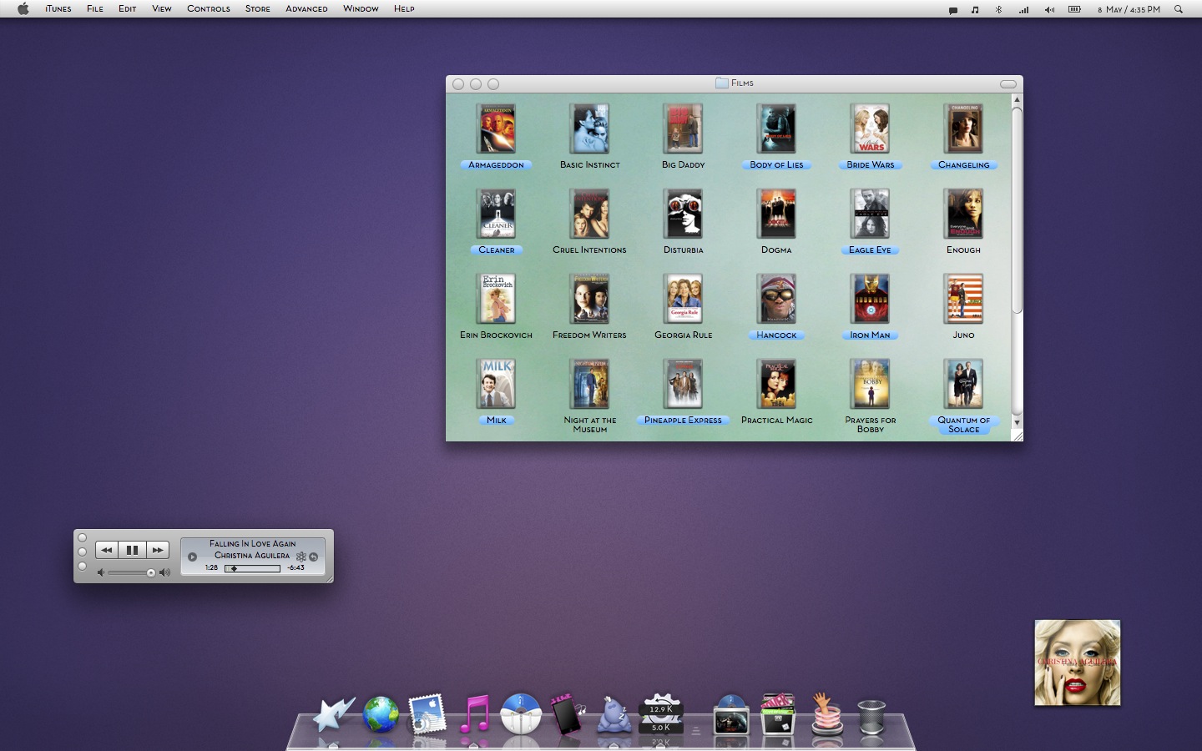
Task: Click the Body of Lies film icon
Action: [x=777, y=129]
